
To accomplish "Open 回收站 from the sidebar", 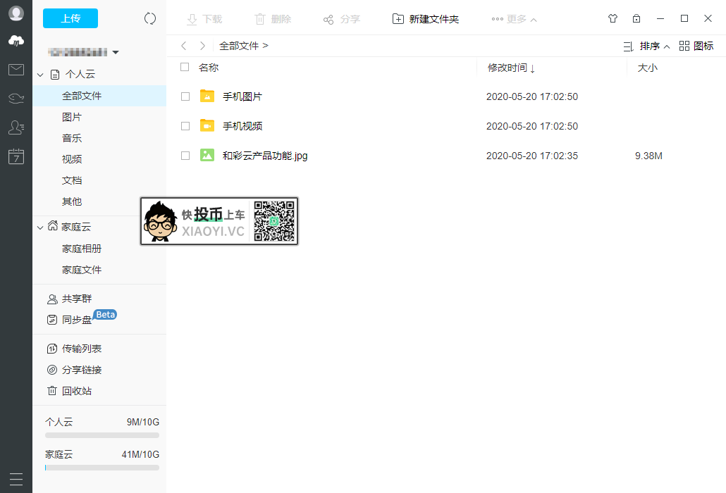I will [x=78, y=390].
